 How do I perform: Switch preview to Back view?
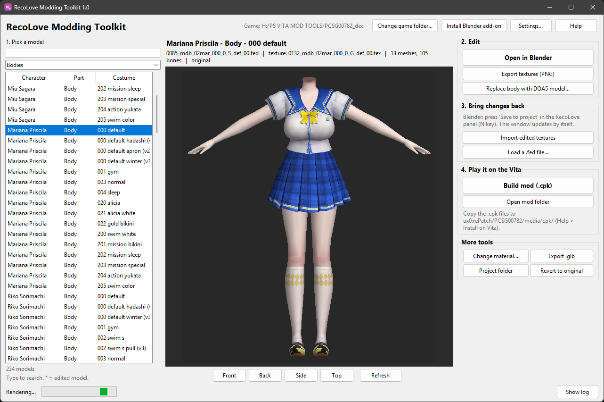(265, 376)
